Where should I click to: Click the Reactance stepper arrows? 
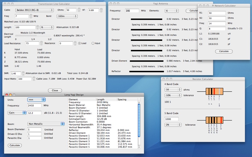pyautogui.click(x=75, y=43)
